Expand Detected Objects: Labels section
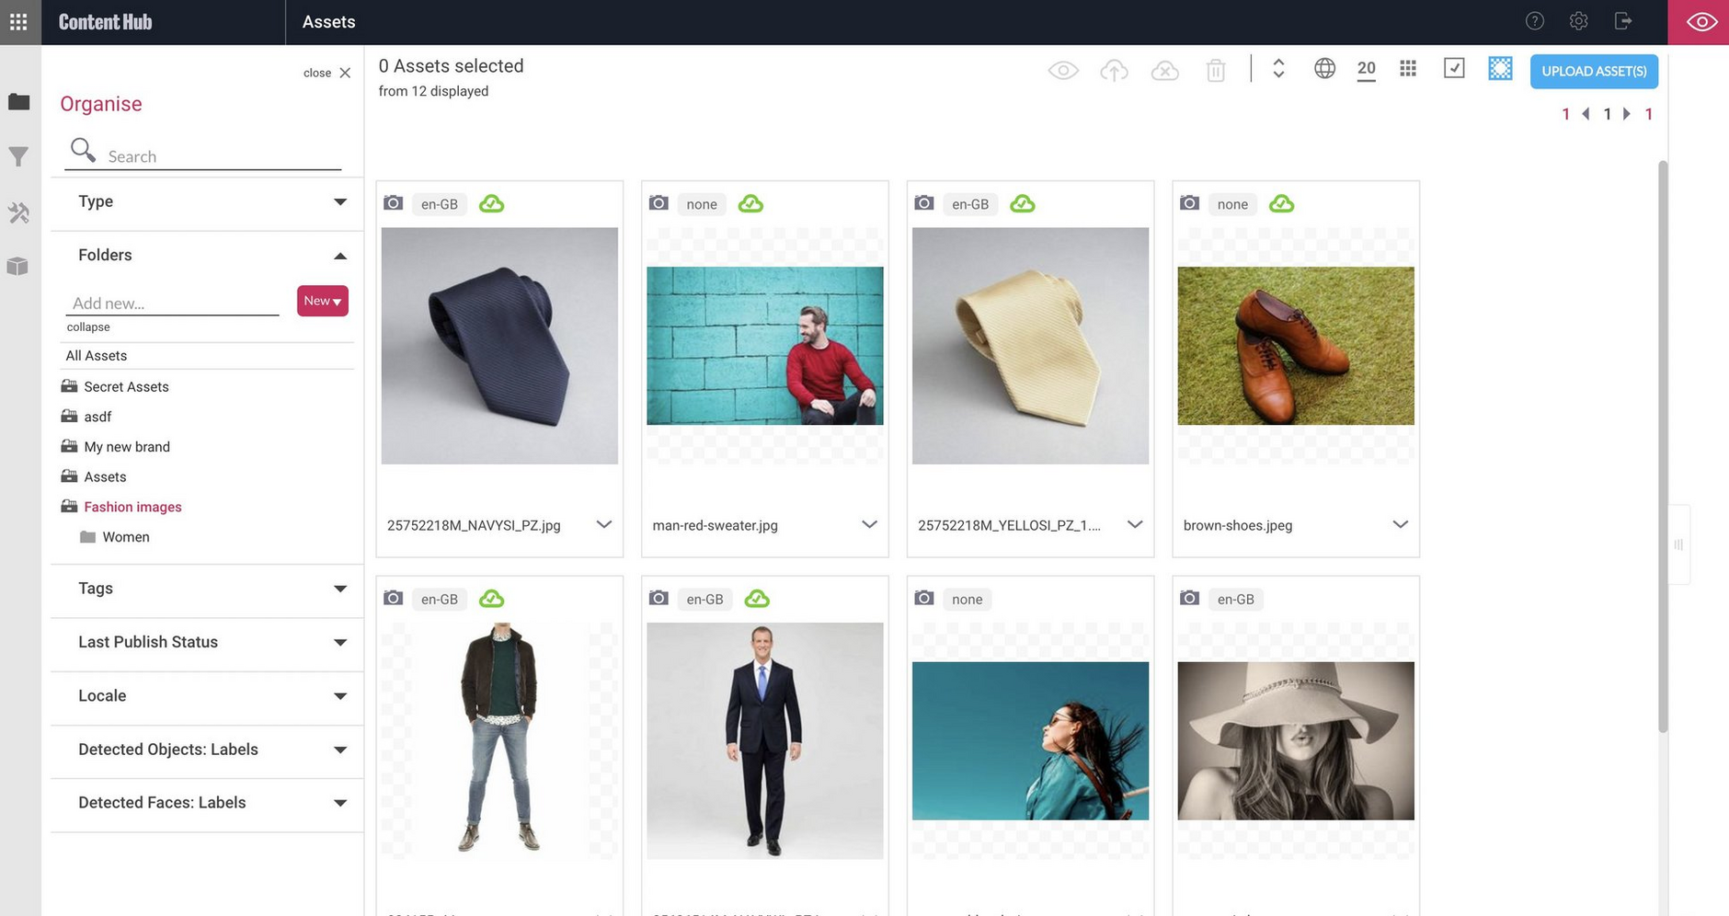 [x=207, y=750]
